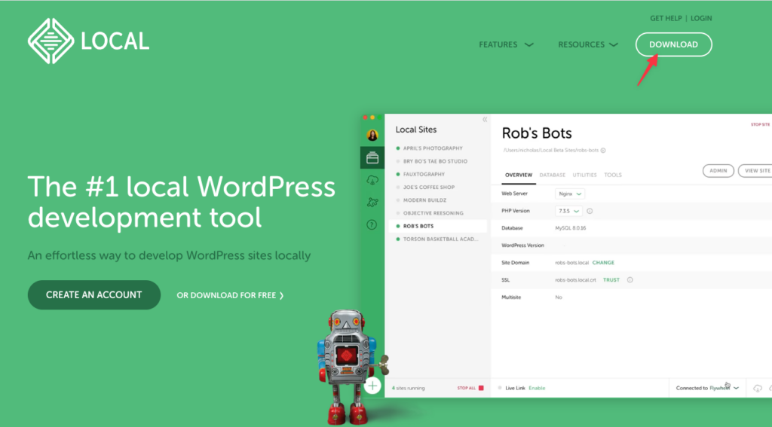Image resolution: width=772 pixels, height=427 pixels.
Task: Click the red Stop All square icon
Action: pos(481,388)
